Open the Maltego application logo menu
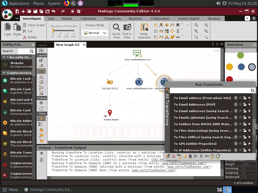258x193 pixels. click(7, 14)
